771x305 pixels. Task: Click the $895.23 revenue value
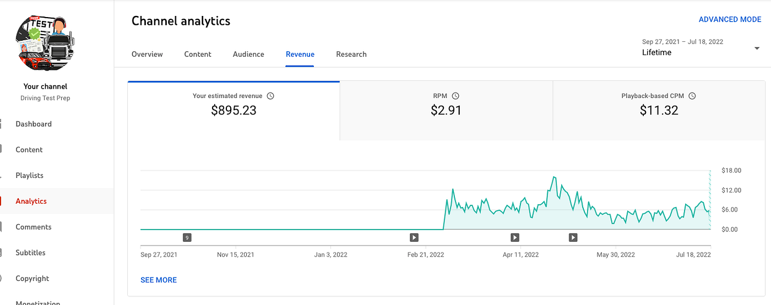[234, 110]
